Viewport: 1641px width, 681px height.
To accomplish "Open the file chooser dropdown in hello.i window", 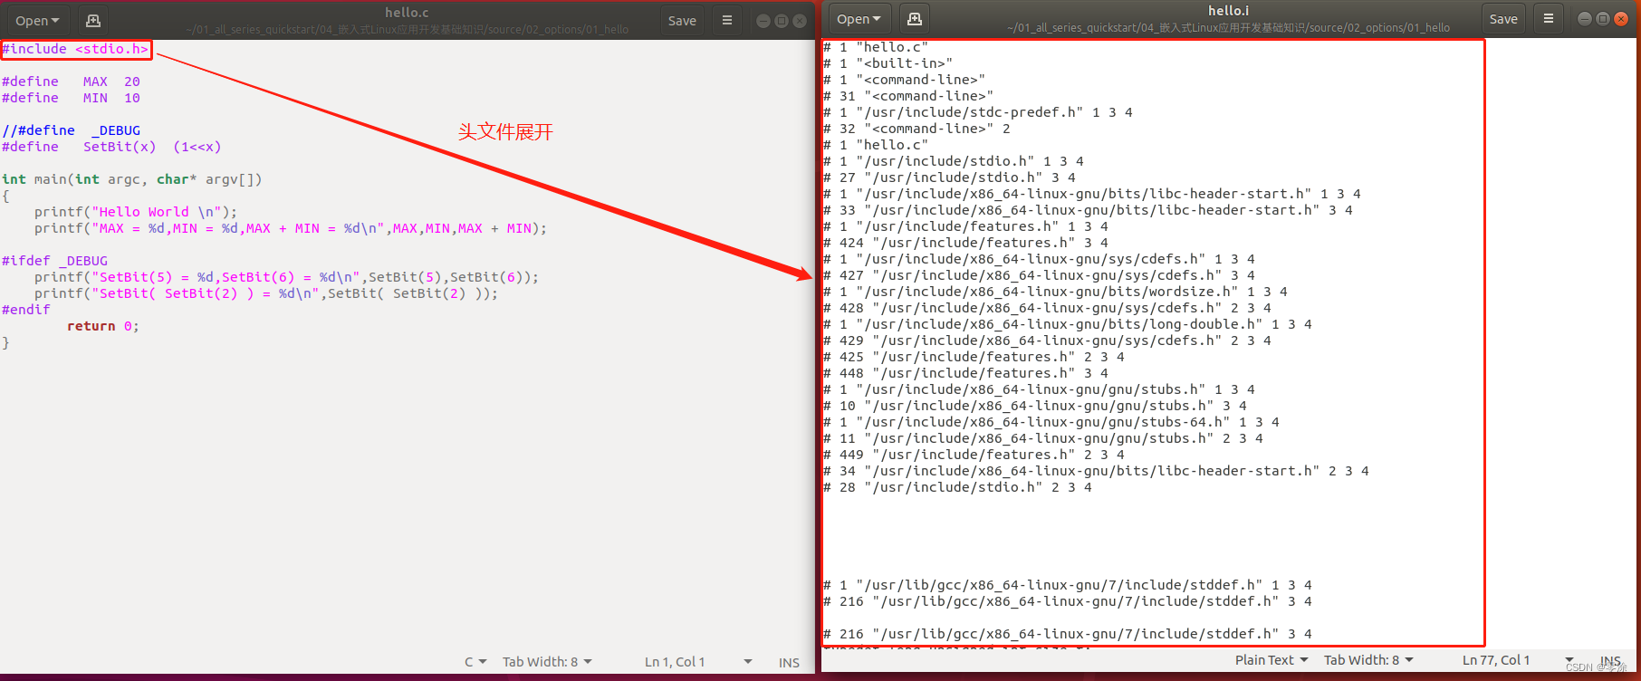I will coord(859,19).
